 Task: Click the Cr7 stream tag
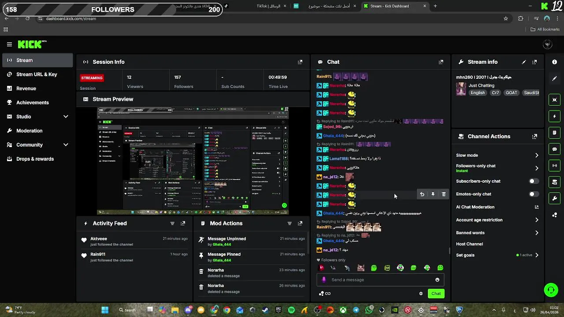(495, 93)
